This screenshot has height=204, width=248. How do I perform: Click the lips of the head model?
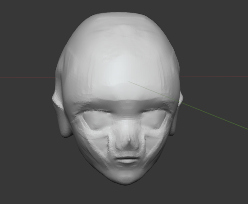tap(127, 160)
